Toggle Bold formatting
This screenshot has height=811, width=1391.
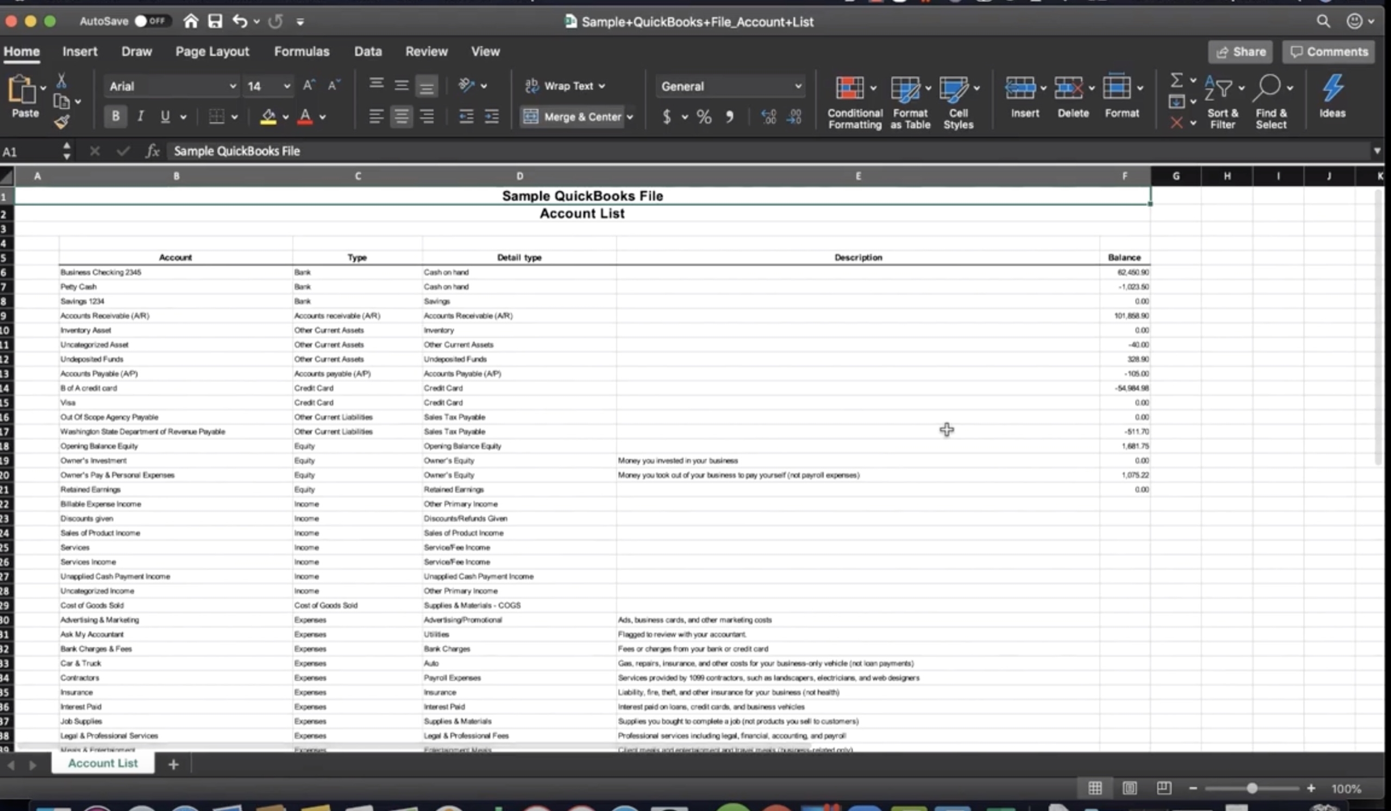click(115, 116)
